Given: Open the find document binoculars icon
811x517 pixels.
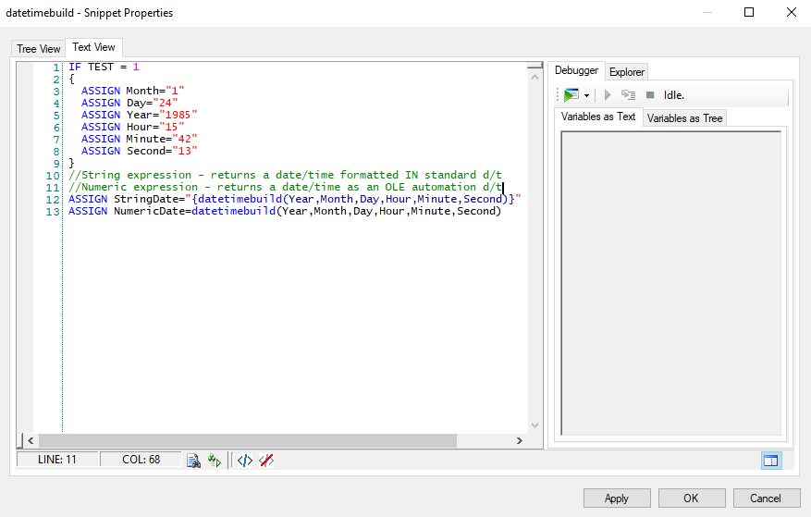Looking at the screenshot, I should coord(193,461).
